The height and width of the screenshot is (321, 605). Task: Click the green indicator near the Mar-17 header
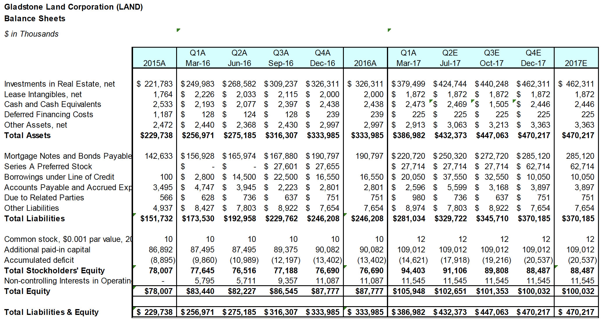coord(389,30)
